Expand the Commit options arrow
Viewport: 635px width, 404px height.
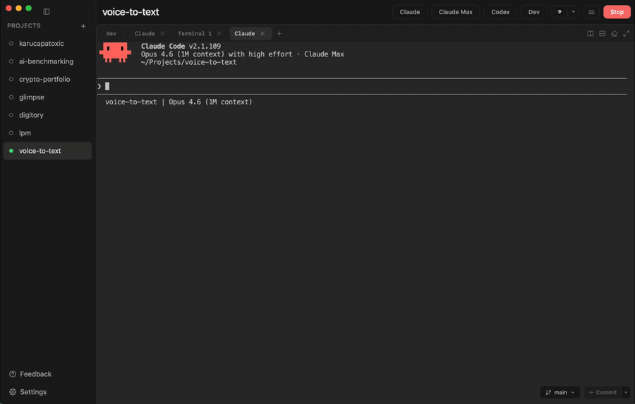[x=626, y=392]
